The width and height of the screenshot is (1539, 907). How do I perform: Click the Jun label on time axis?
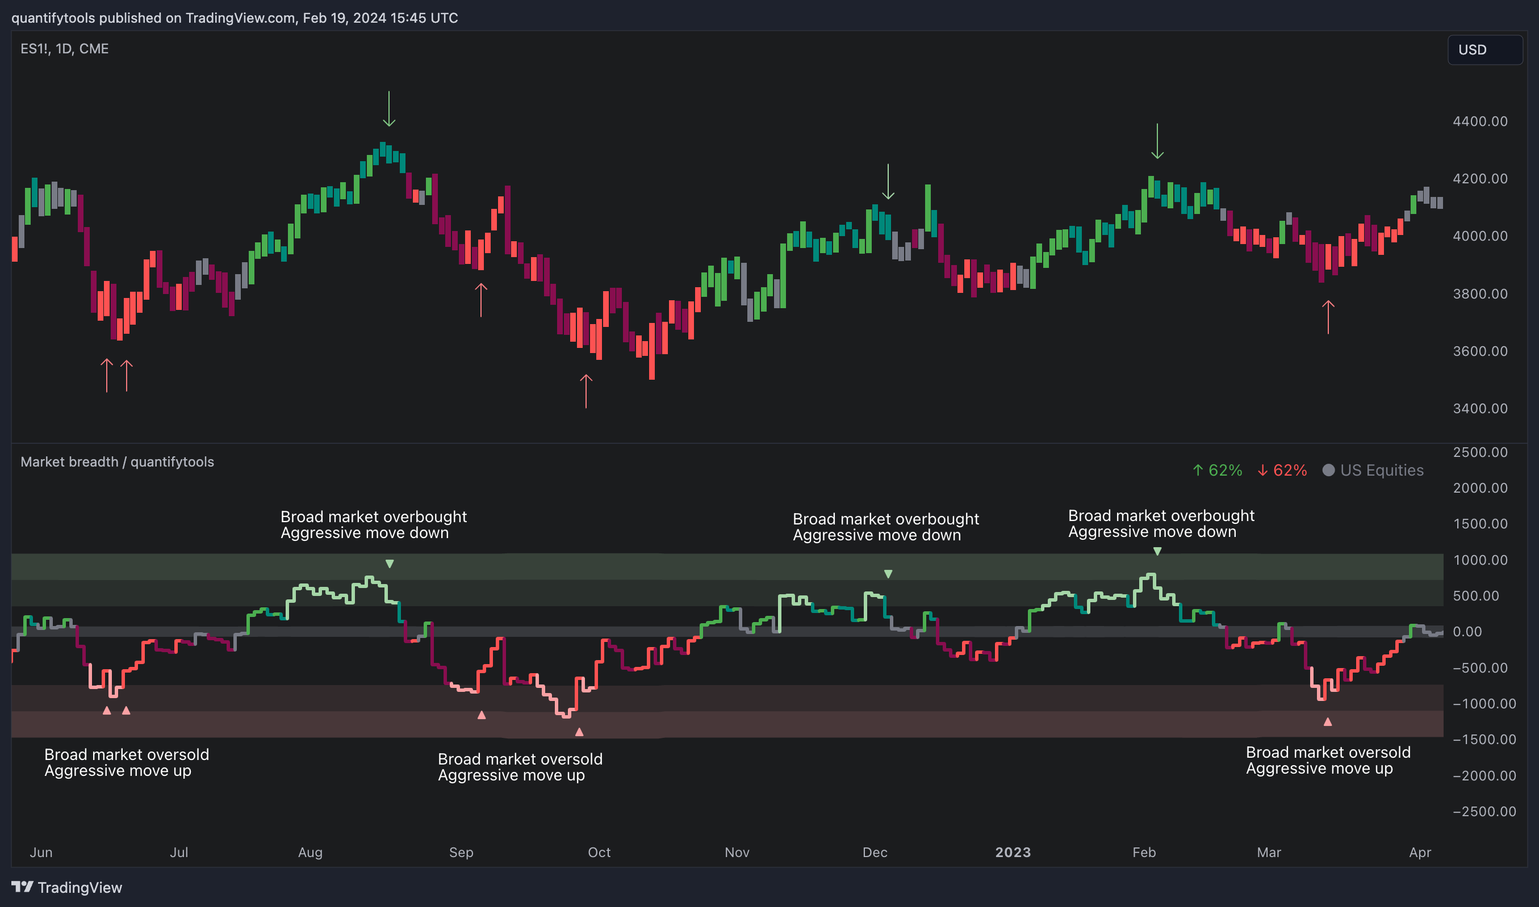(x=41, y=853)
